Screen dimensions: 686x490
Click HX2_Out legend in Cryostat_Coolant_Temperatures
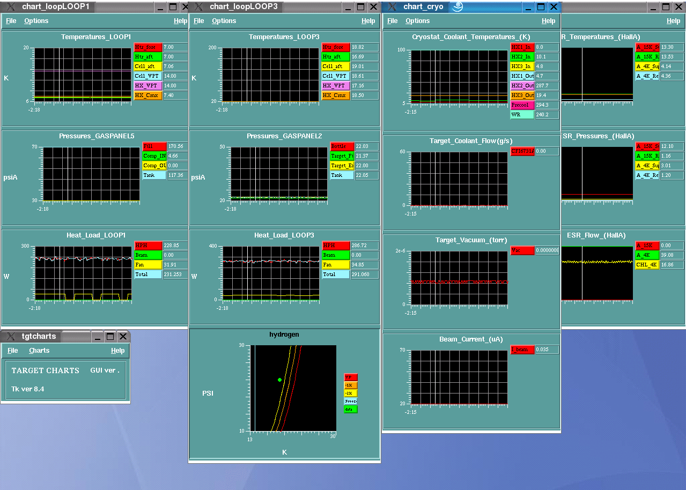[x=522, y=86]
